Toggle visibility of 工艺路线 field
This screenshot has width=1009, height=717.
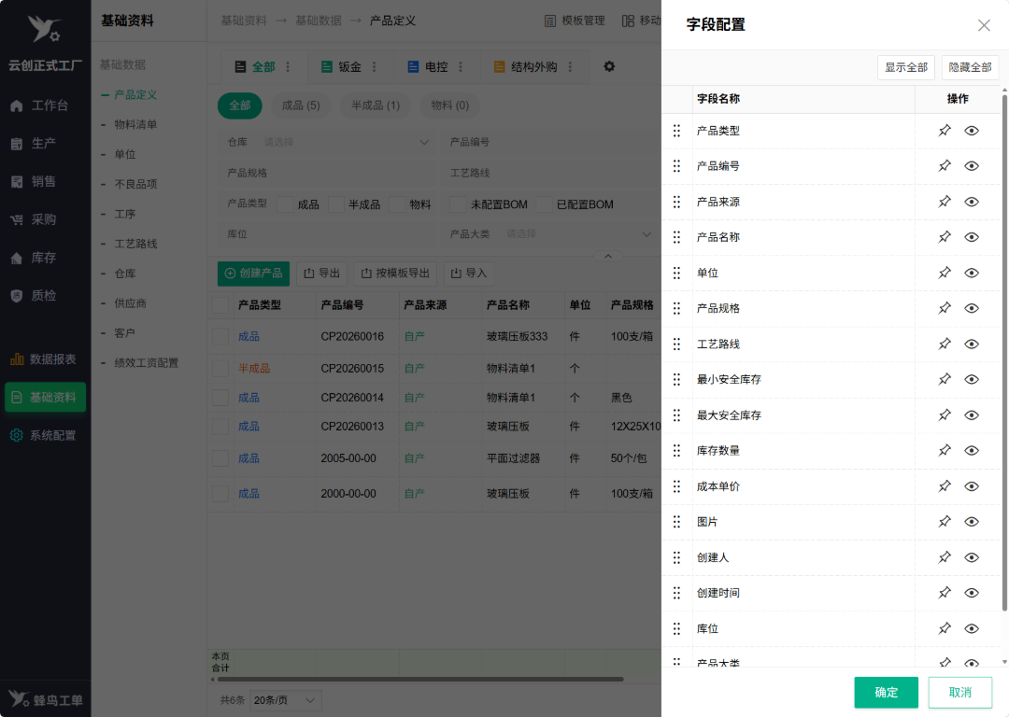click(x=972, y=344)
